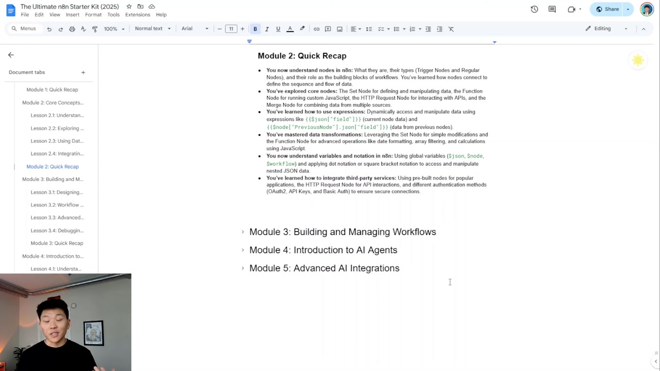The image size is (660, 371).
Task: Check cloud save status icon
Action: (152, 6)
